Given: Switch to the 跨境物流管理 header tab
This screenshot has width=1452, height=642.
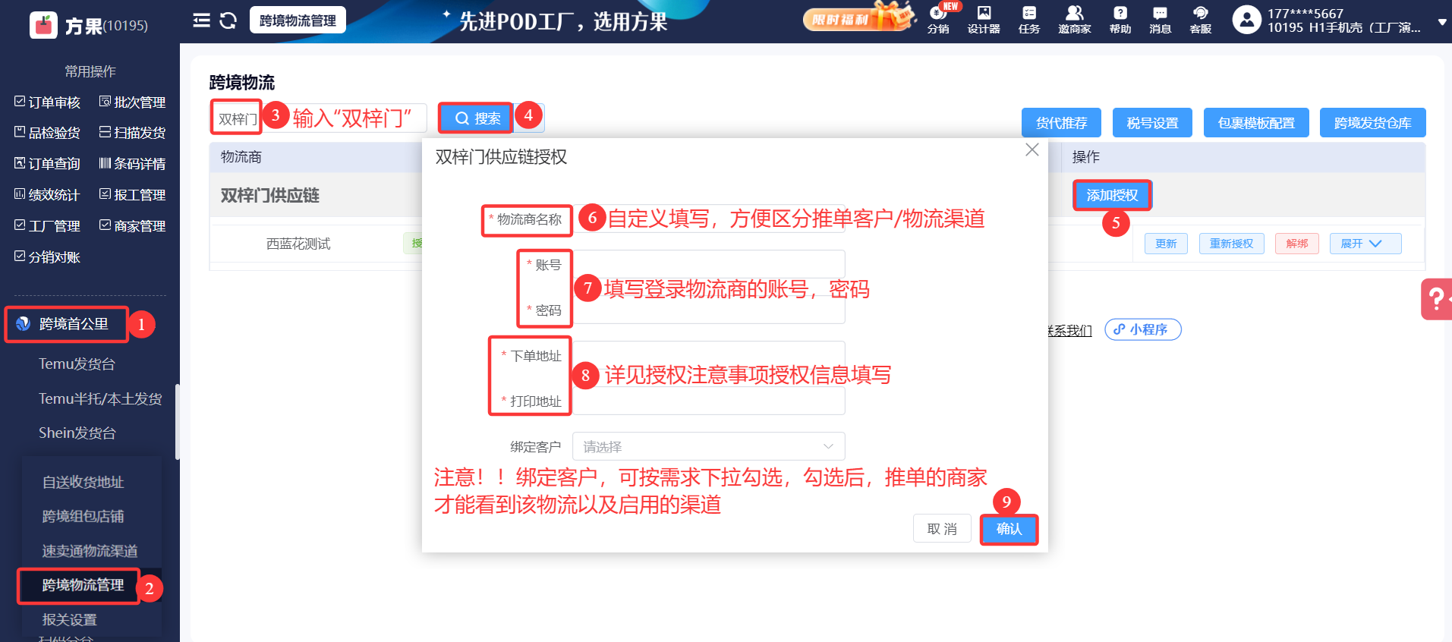Looking at the screenshot, I should (x=298, y=20).
